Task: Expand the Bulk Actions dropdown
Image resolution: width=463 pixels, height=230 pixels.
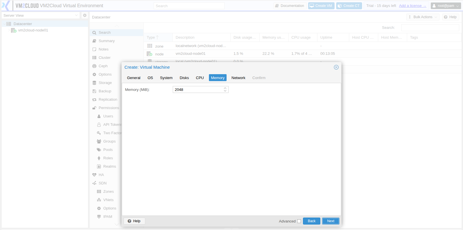Action: pos(423,17)
